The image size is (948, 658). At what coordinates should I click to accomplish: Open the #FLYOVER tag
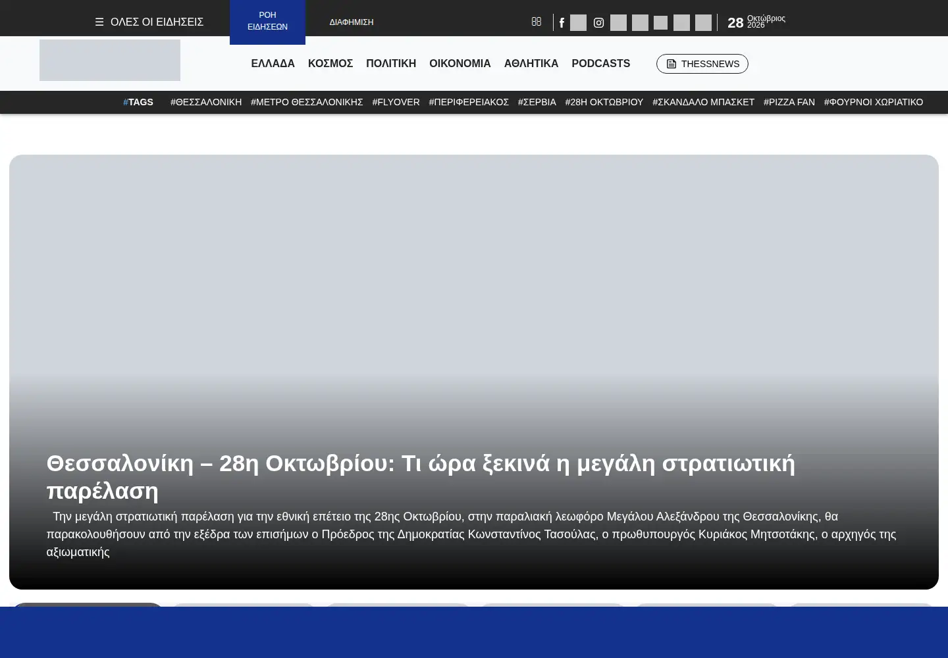396,102
